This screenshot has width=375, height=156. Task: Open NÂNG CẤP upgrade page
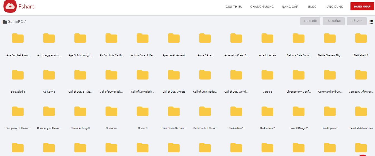point(290,7)
